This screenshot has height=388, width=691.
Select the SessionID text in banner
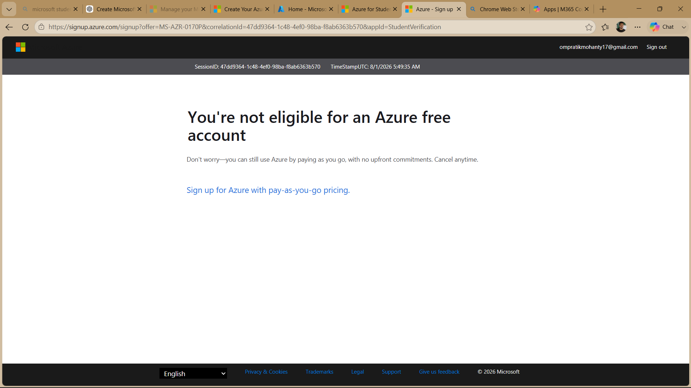pos(257,67)
